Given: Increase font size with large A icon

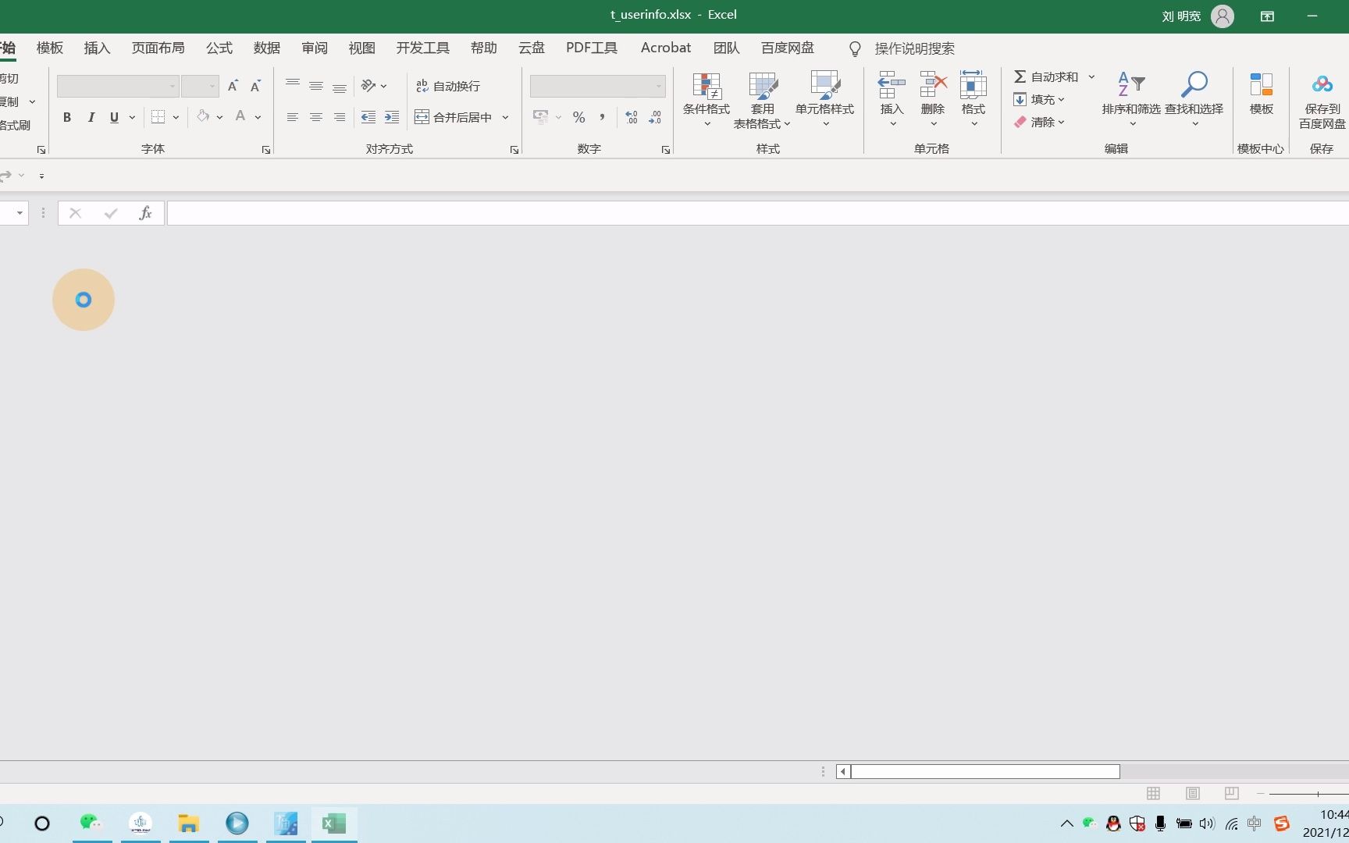Looking at the screenshot, I should coord(233,86).
